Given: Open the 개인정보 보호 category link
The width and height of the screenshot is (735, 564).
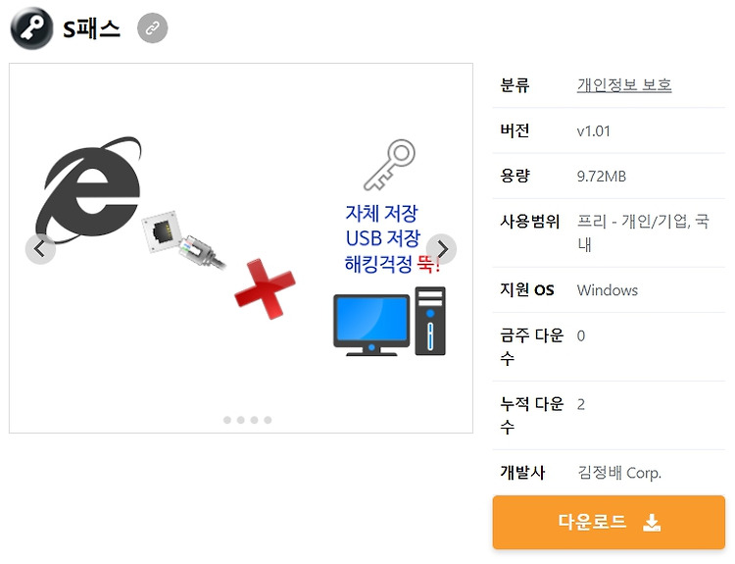Looking at the screenshot, I should [x=624, y=85].
